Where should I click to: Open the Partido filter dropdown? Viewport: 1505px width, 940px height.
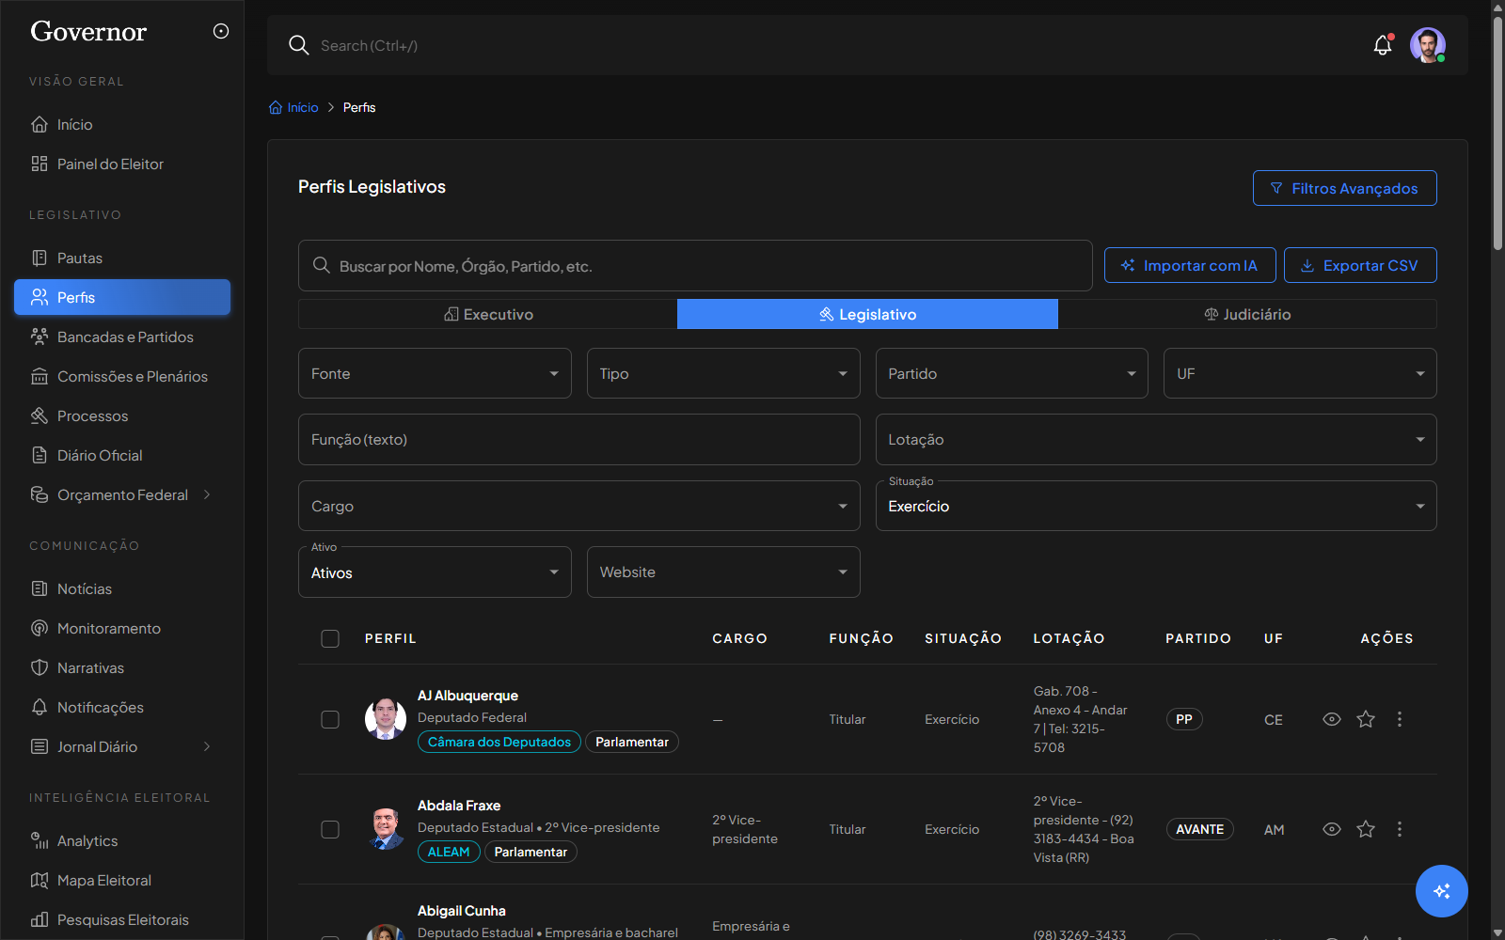pyautogui.click(x=1012, y=373)
